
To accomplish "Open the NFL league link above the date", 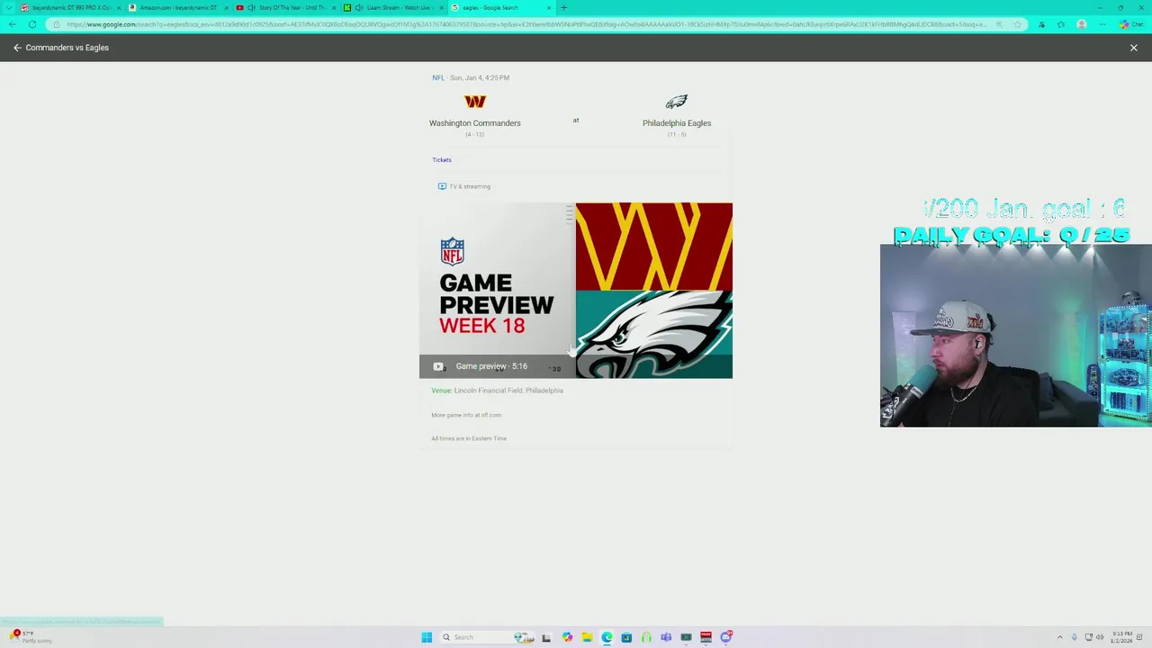I will coord(438,77).
